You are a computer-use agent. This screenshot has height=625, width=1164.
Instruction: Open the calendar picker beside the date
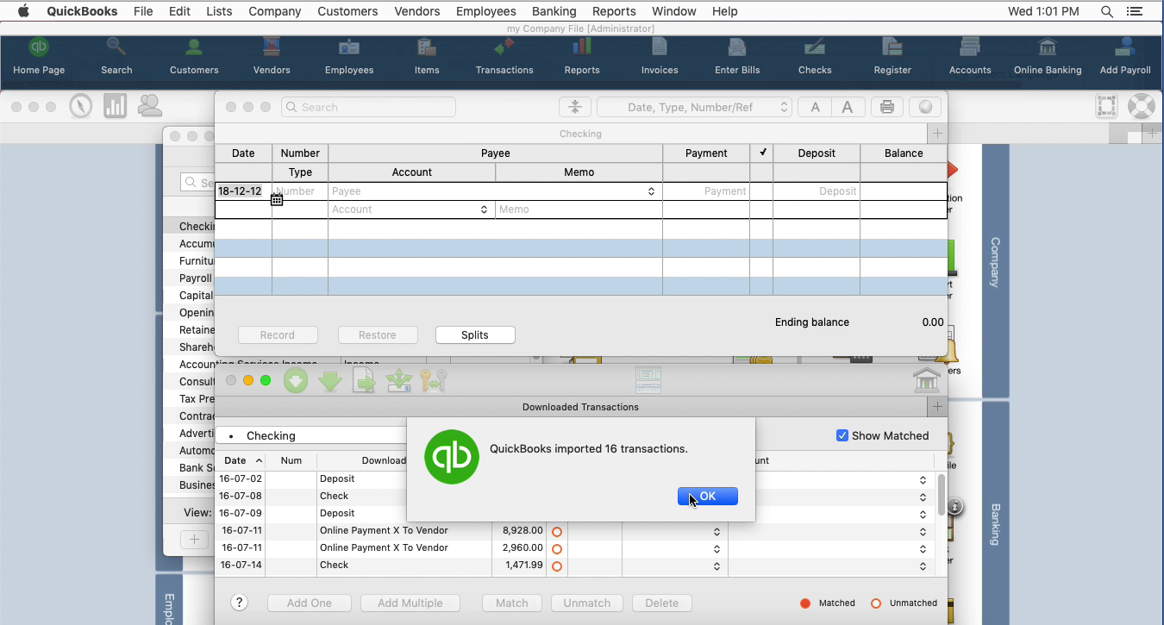[x=277, y=199]
